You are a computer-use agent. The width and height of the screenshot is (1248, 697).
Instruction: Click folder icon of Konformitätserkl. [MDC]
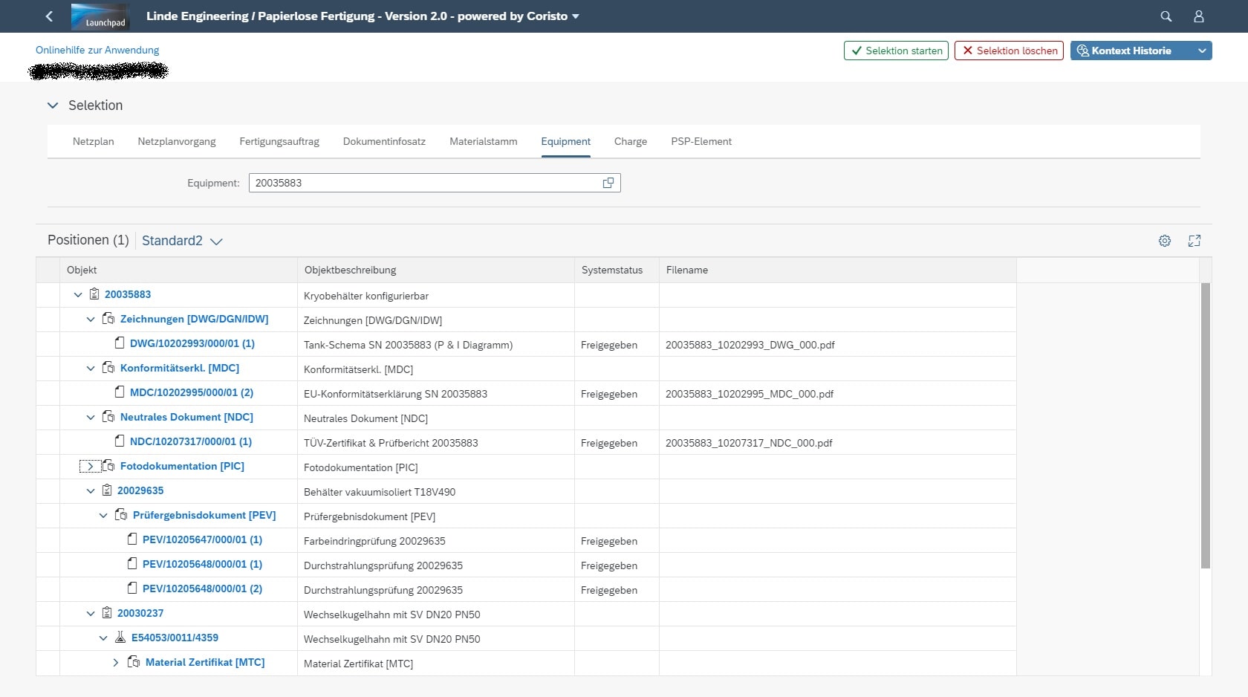point(108,368)
